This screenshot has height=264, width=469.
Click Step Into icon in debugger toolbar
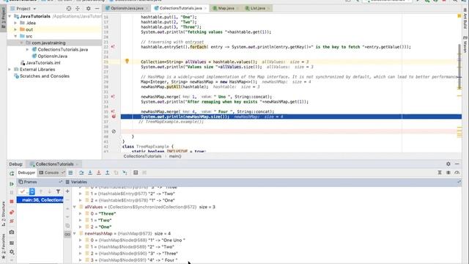[90, 173]
